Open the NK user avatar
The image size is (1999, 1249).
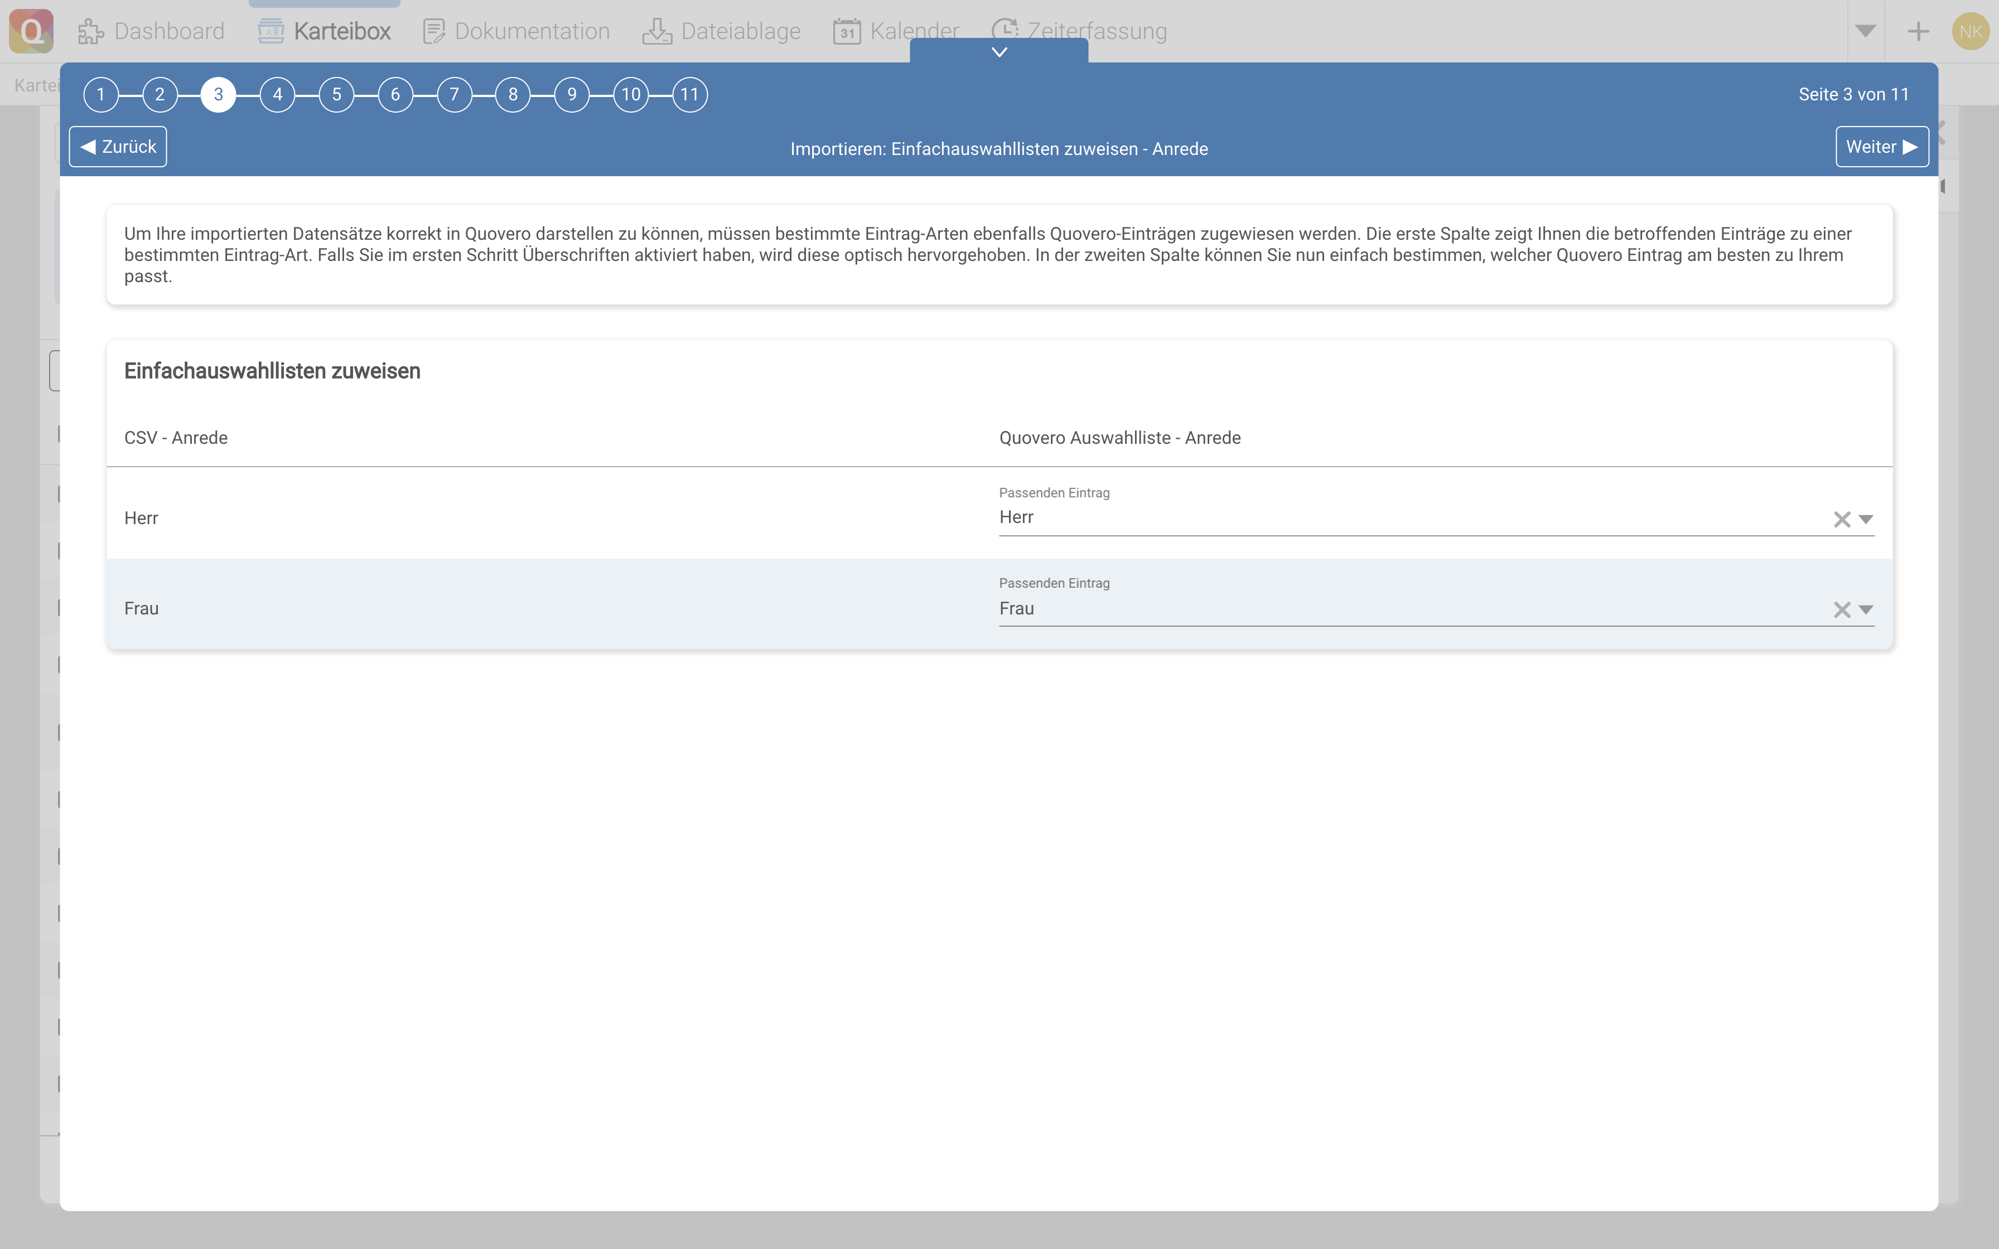[1970, 31]
